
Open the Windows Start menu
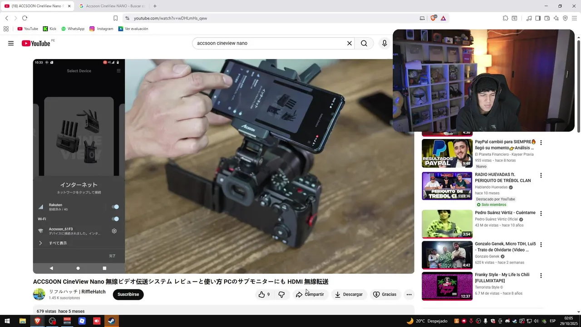tap(7, 321)
